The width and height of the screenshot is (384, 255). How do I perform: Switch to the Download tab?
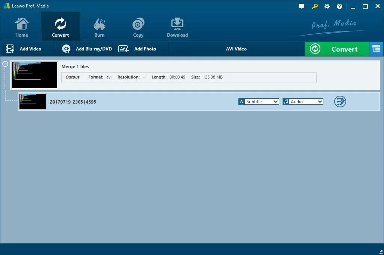tap(177, 26)
